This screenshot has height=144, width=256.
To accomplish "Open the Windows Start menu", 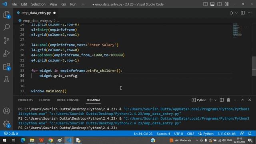I will pyautogui.click(x=4, y=140).
